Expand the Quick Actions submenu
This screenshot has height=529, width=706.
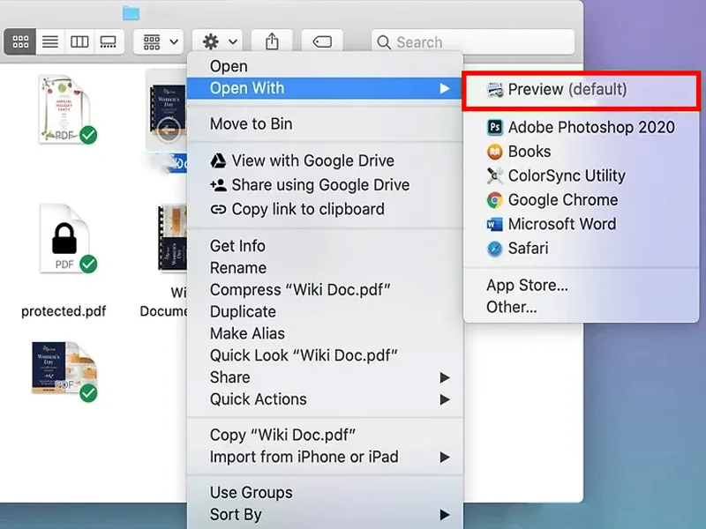click(x=325, y=399)
